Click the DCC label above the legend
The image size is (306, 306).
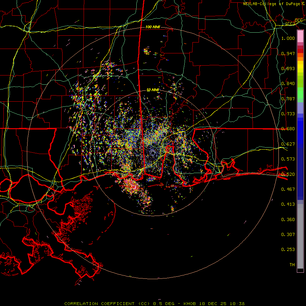[x=299, y=20]
